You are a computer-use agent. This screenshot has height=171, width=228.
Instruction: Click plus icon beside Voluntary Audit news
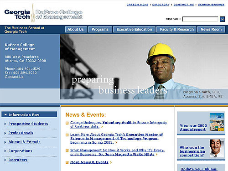click(x=67, y=123)
